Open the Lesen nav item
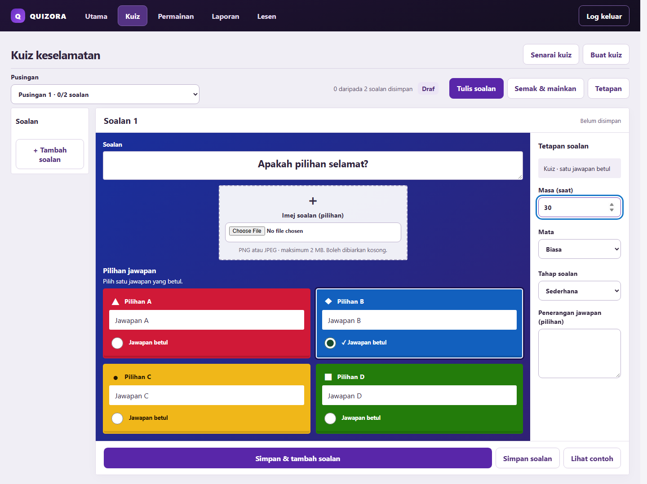Viewport: 647px width, 484px height. [267, 16]
